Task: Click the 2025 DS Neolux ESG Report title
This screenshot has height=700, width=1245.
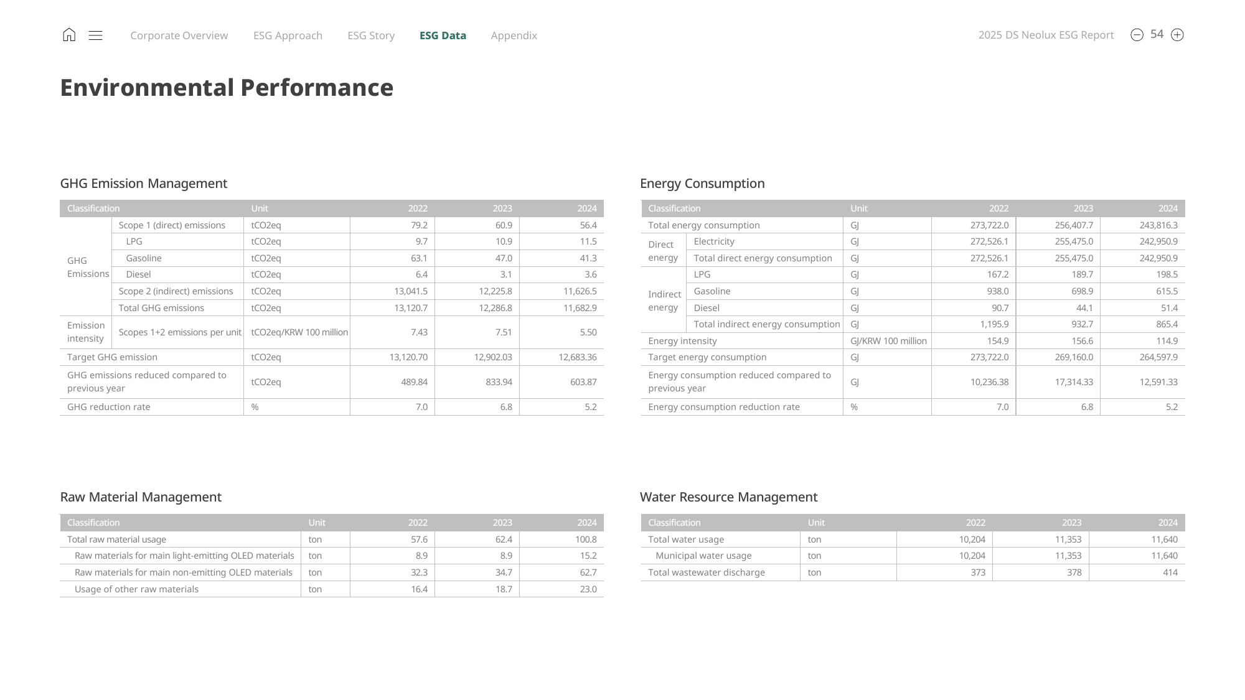Action: [x=1046, y=35]
